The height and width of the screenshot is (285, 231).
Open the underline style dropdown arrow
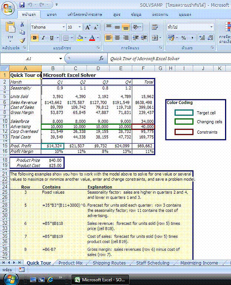pos(57,38)
